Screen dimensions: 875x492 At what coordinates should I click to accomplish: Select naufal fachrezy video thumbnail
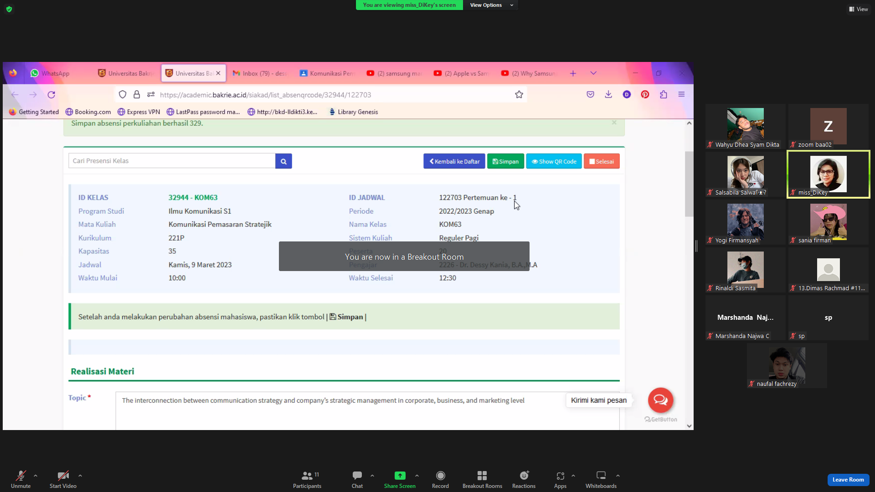click(787, 365)
